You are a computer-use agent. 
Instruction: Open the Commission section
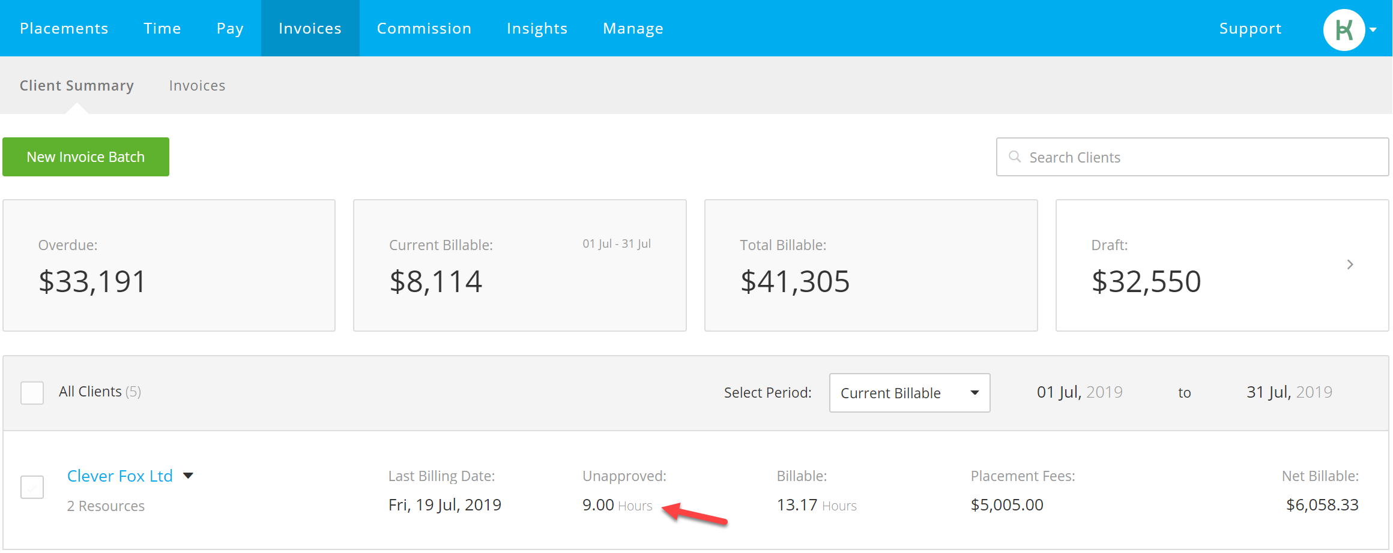pyautogui.click(x=424, y=28)
